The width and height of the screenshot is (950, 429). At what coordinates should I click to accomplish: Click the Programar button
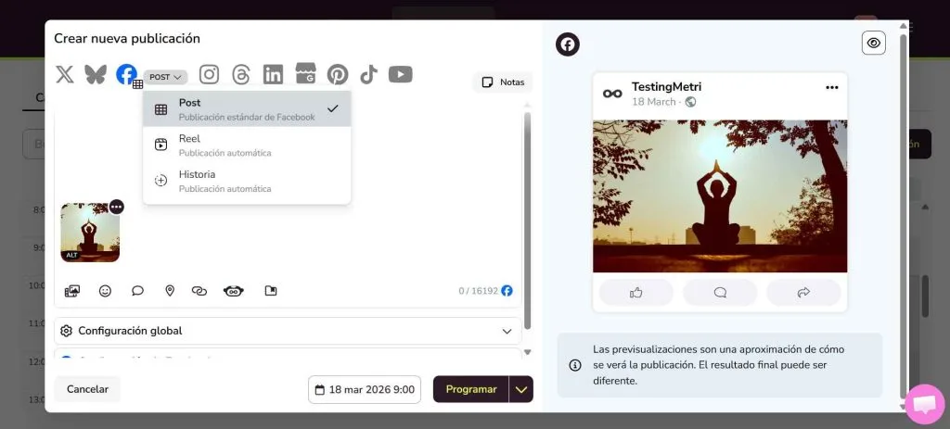[x=470, y=390]
